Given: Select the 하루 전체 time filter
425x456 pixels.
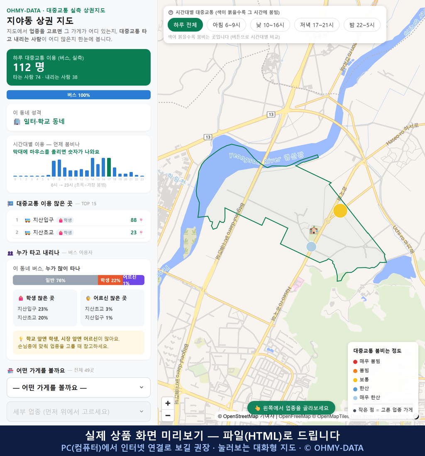Looking at the screenshot, I should coord(185,25).
